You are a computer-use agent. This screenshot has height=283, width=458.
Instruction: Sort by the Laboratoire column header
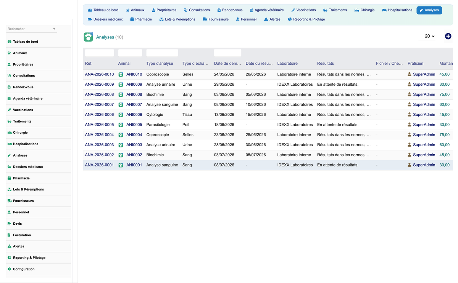point(287,64)
